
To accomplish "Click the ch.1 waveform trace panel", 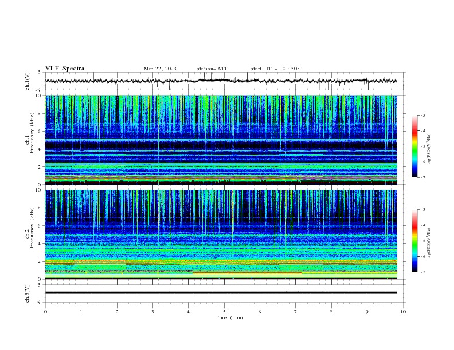I will pyautogui.click(x=225, y=81).
